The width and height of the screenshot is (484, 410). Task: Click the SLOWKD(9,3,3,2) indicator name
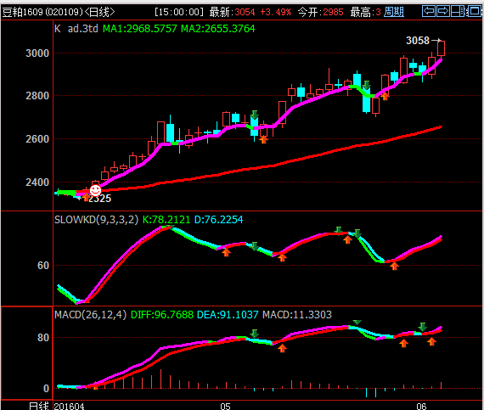pyautogui.click(x=96, y=220)
